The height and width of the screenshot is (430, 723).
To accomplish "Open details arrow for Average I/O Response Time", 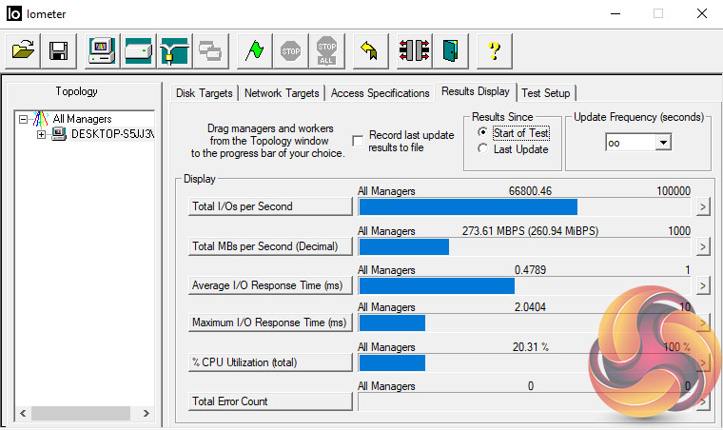I will [703, 286].
